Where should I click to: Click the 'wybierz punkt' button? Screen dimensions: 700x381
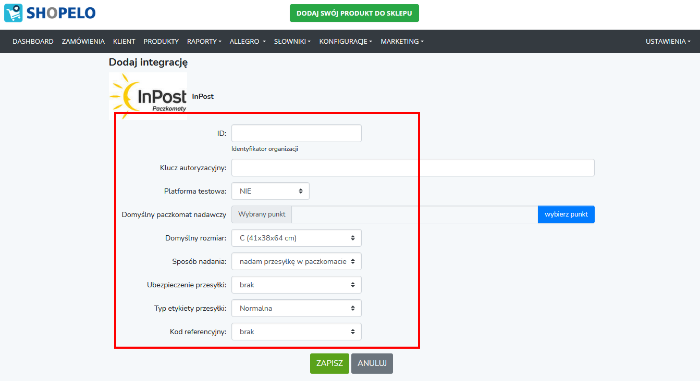(566, 214)
